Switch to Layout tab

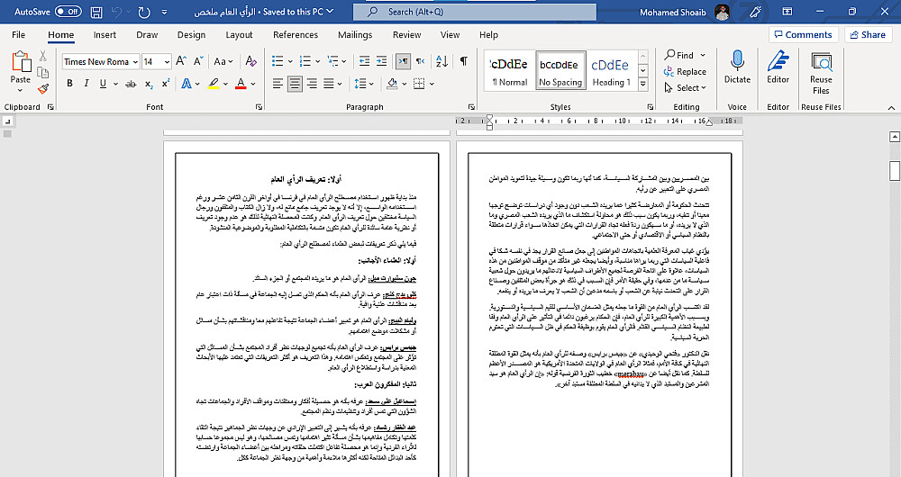pyautogui.click(x=239, y=34)
